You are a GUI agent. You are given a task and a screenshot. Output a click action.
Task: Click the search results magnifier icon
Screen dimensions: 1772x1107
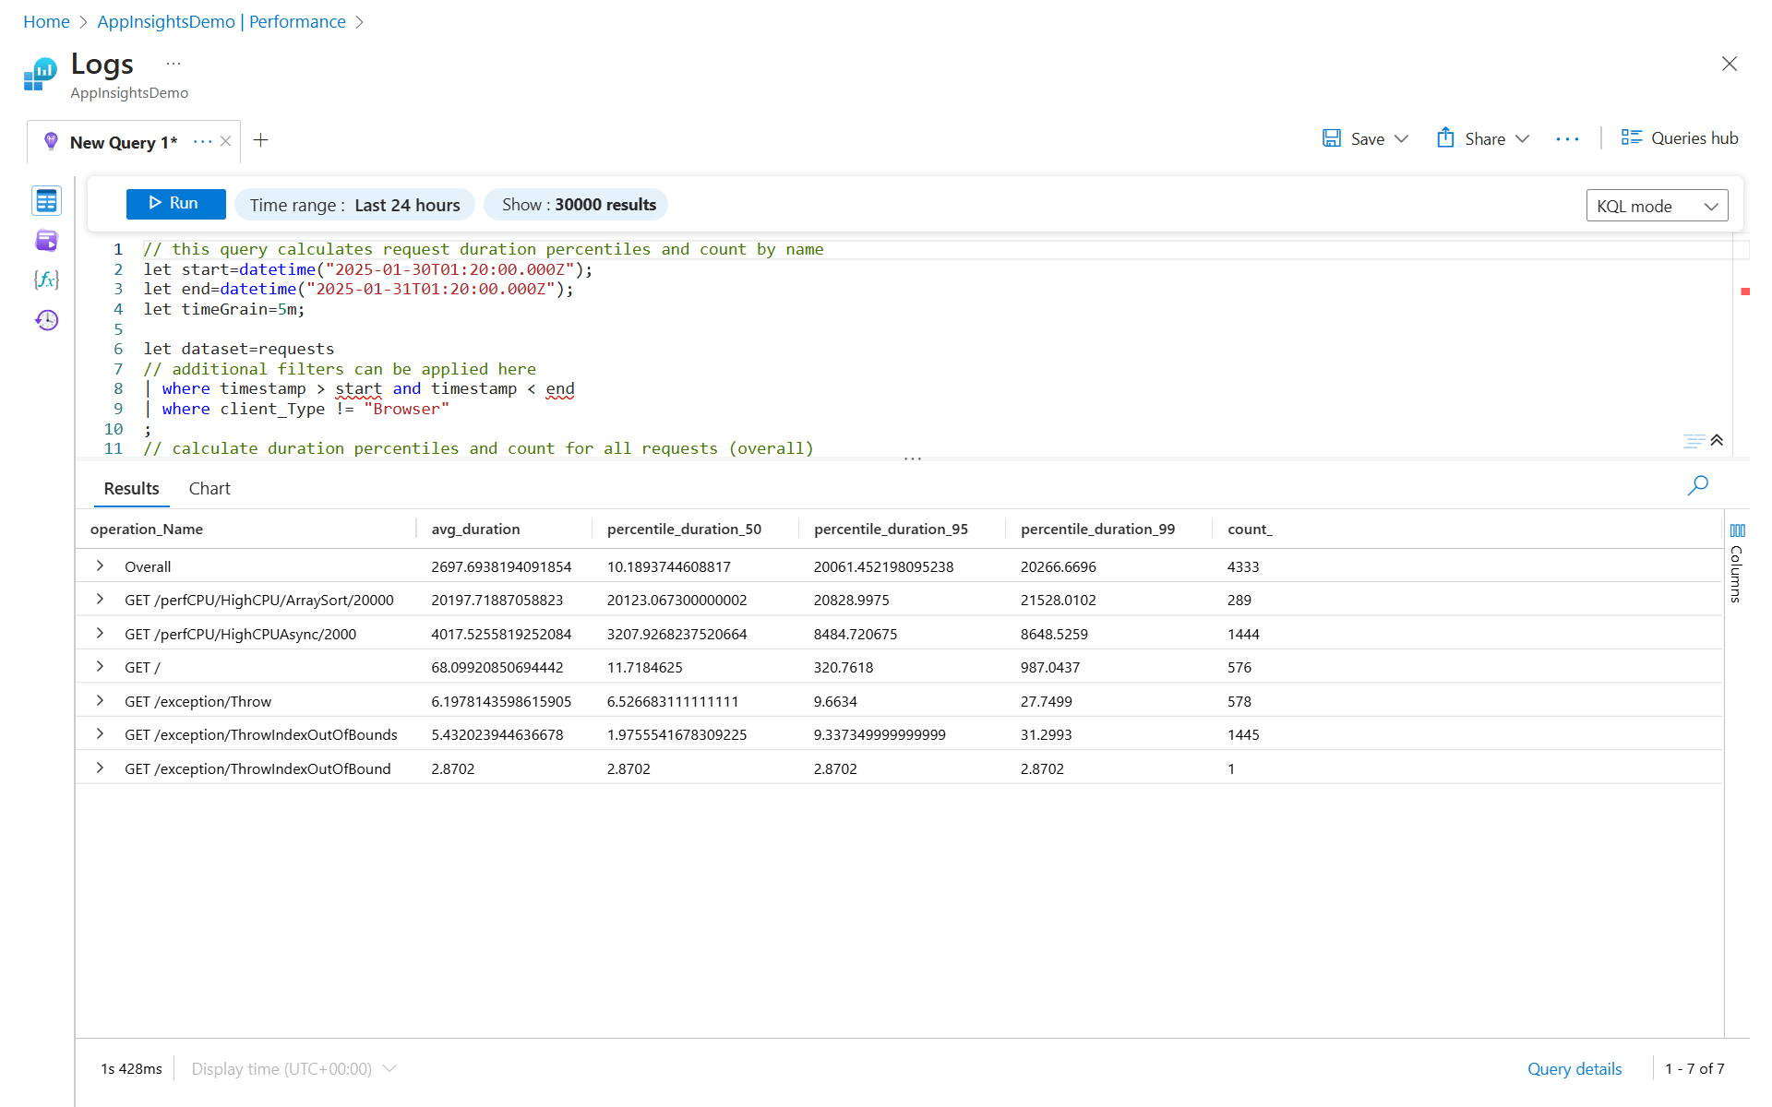tap(1697, 485)
